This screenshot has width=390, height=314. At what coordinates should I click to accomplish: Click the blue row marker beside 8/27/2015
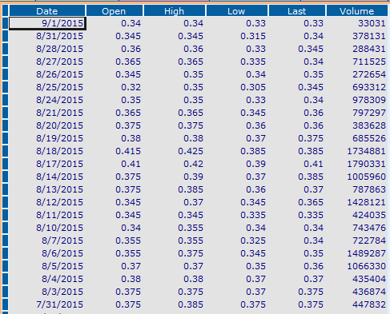point(5,62)
